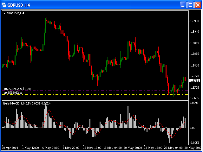
Task: Click the 1.6980 price scale value
Action: click(x=194, y=21)
